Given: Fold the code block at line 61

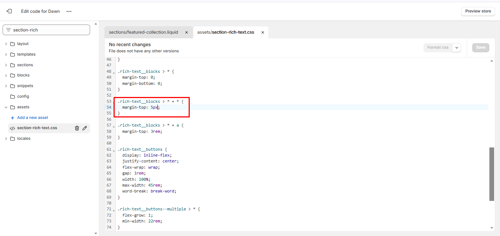Looking at the screenshot, I should [x=114, y=150].
